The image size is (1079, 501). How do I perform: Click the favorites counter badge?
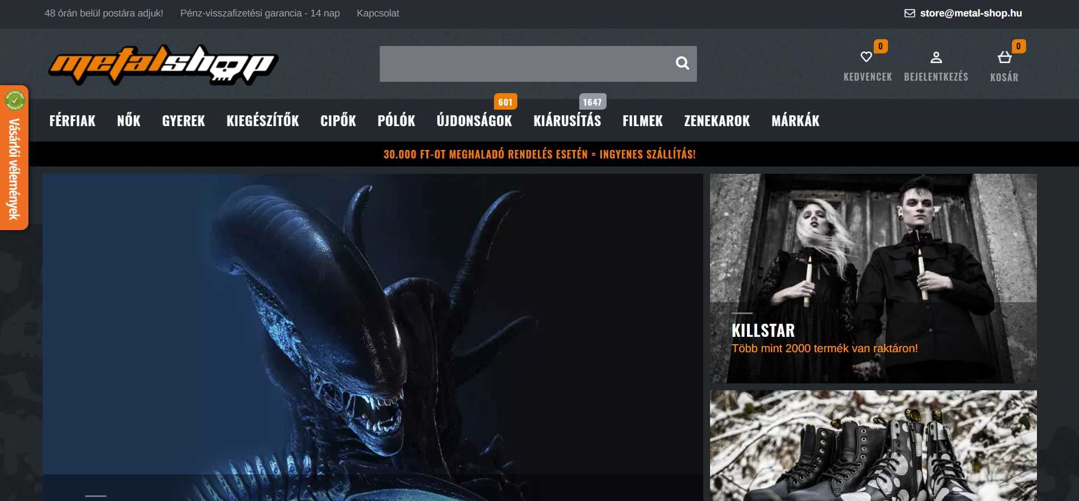click(x=881, y=46)
